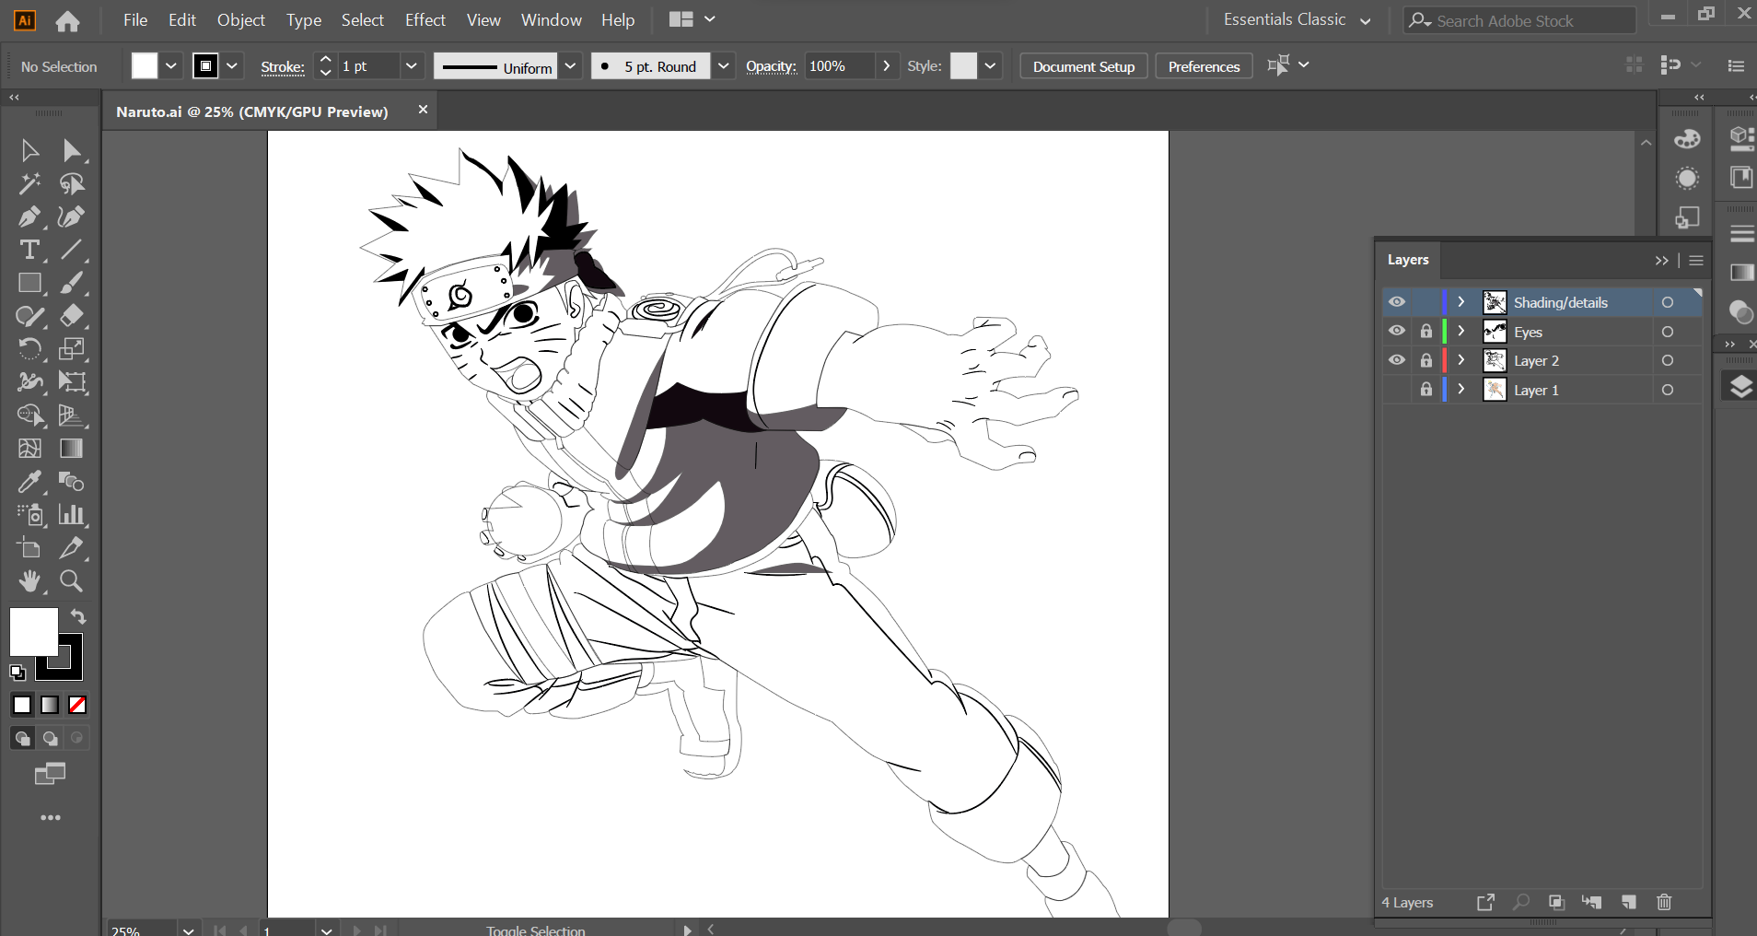Edit toolbar via three dots button
This screenshot has height=936, width=1757.
pos(51,818)
